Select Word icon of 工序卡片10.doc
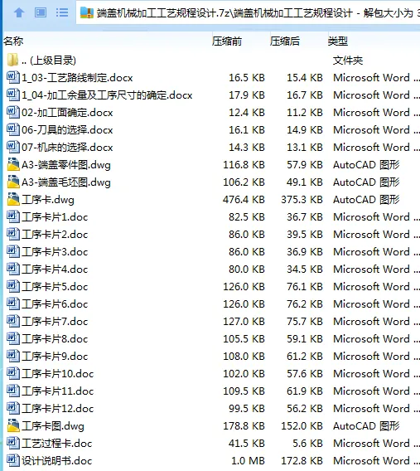Viewport: 420px width, 471px height. pos(13,373)
